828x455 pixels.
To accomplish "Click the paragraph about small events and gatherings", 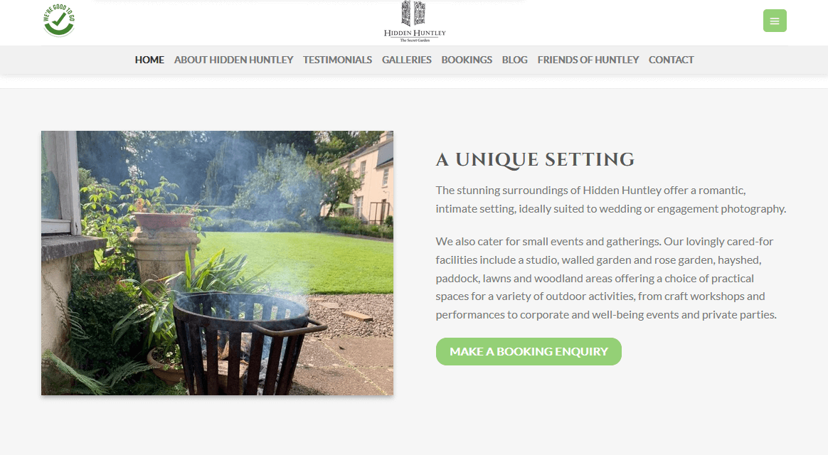I will (x=606, y=278).
